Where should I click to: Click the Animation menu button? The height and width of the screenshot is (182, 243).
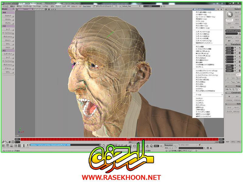(x=169, y=145)
